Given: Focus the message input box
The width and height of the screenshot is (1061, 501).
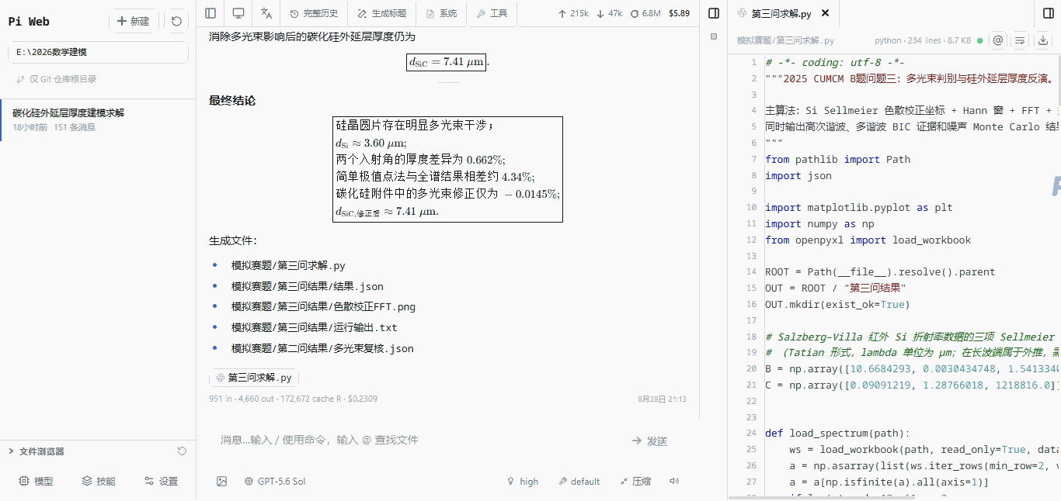Looking at the screenshot, I should click(419, 441).
